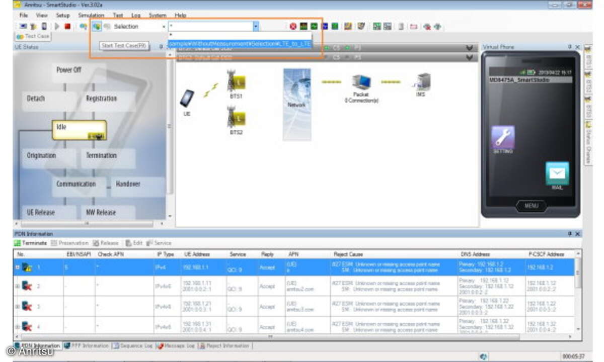Click the P-CSCF Address column header
The image size is (604, 362).
point(546,254)
